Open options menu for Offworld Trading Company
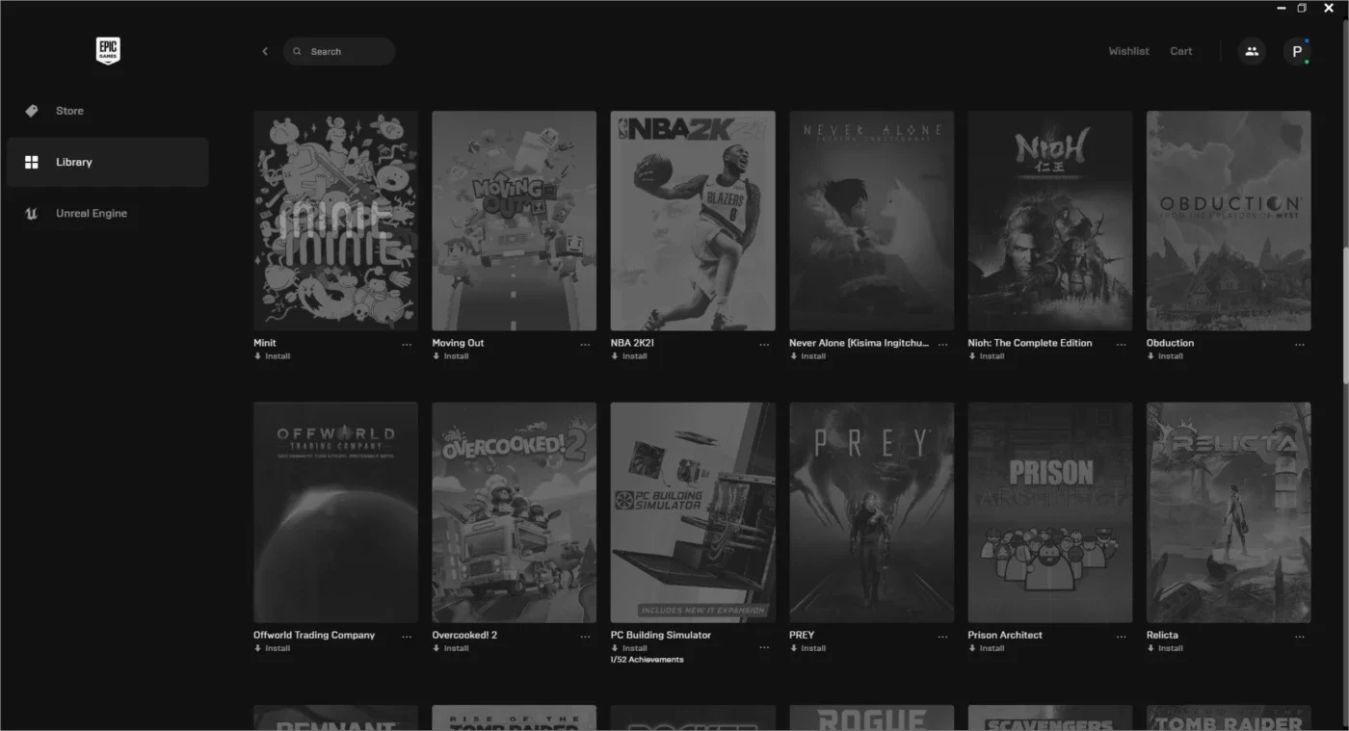The image size is (1349, 731). coord(407,637)
